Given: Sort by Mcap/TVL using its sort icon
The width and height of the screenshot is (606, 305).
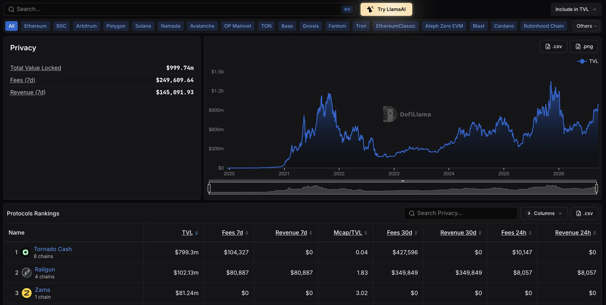Looking at the screenshot, I should tap(366, 233).
